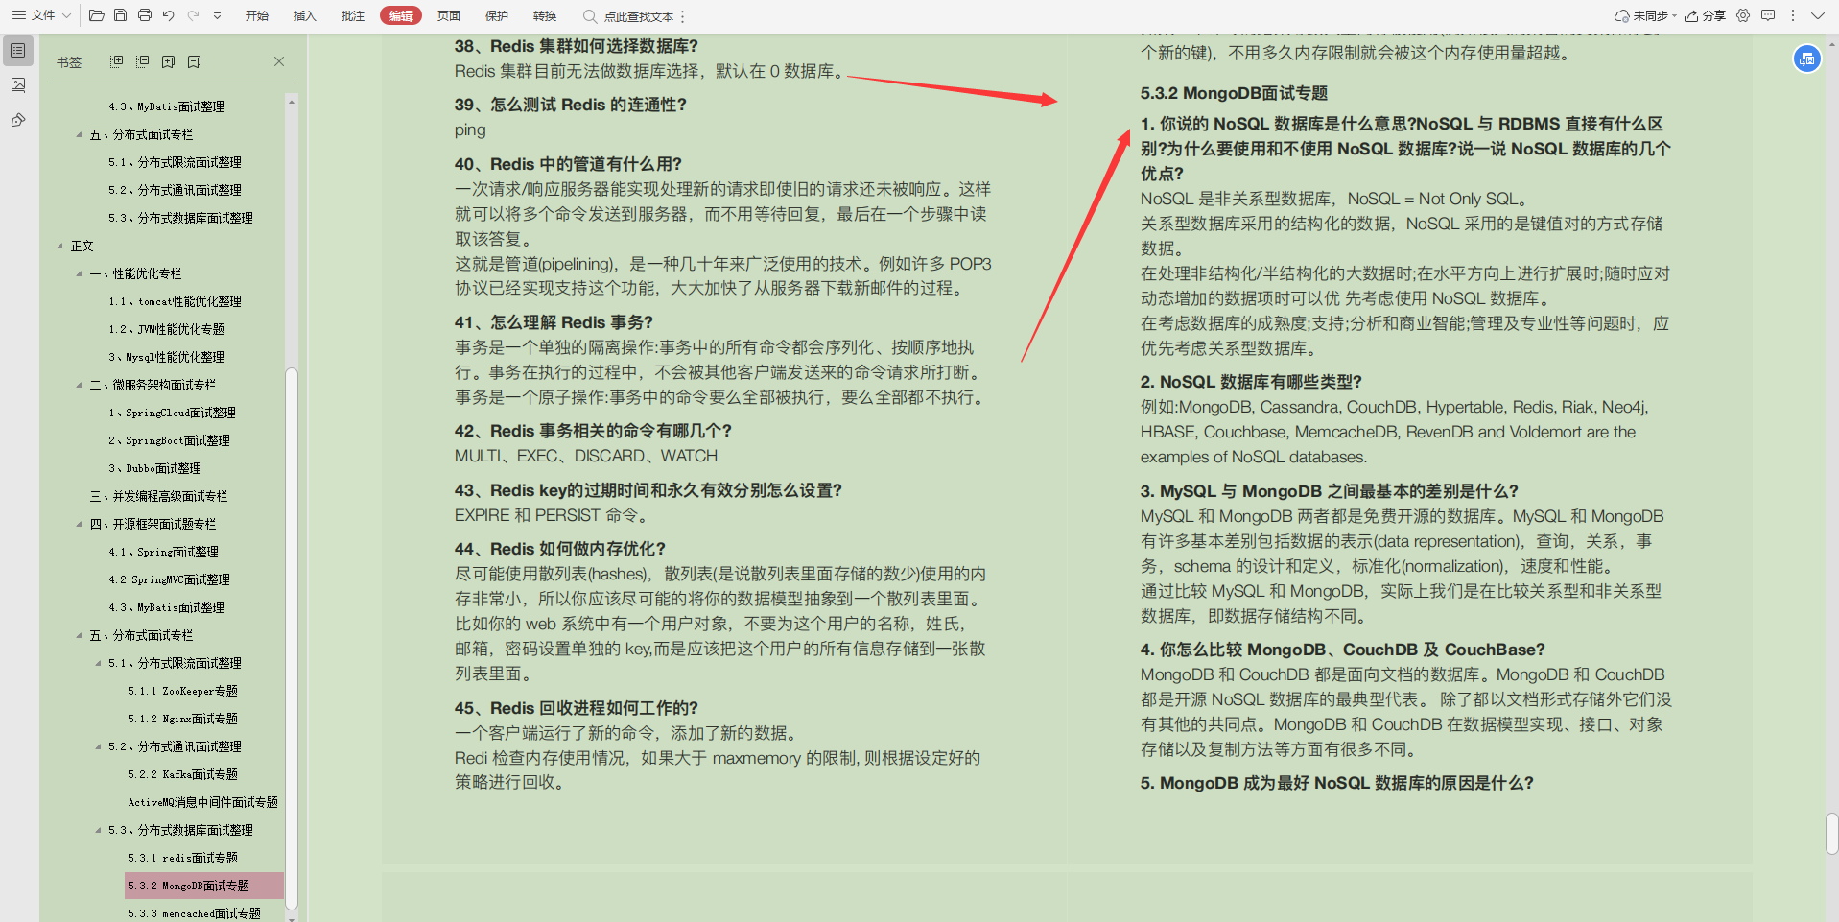The width and height of the screenshot is (1839, 922).
Task: Go to 5.1.2 Nginx面试专题 bookmark
Action: click(x=182, y=719)
